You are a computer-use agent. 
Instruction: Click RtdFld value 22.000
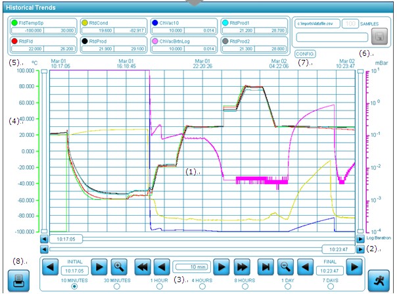point(28,49)
